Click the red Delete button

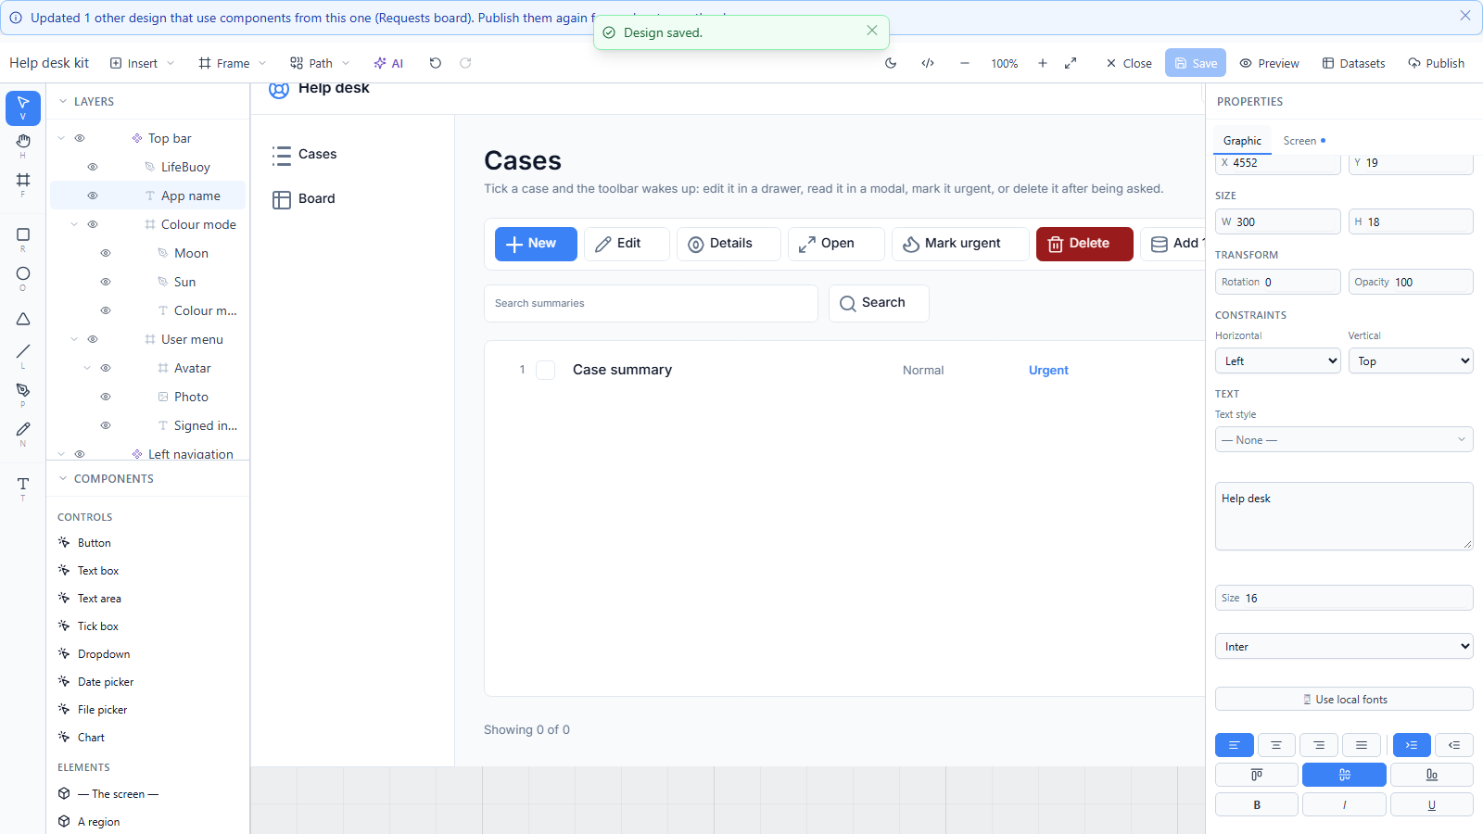coord(1084,244)
